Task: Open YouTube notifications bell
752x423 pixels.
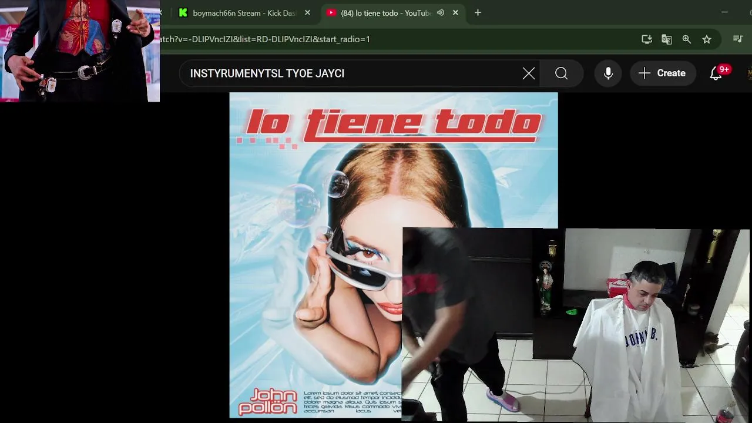Action: coord(716,73)
